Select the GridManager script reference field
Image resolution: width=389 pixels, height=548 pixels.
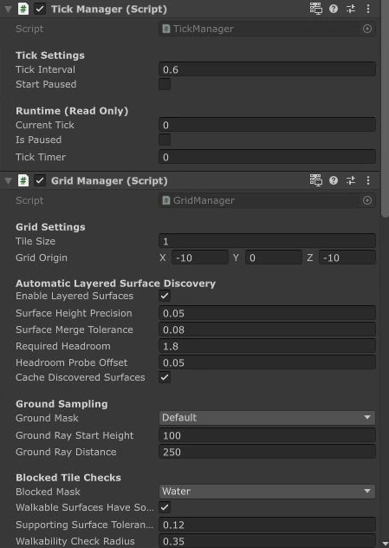(x=267, y=200)
